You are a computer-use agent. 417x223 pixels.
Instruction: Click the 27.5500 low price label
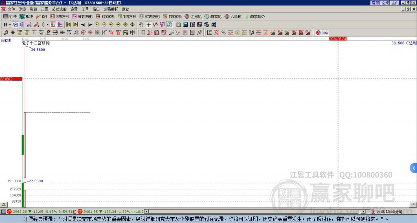click(x=36, y=181)
